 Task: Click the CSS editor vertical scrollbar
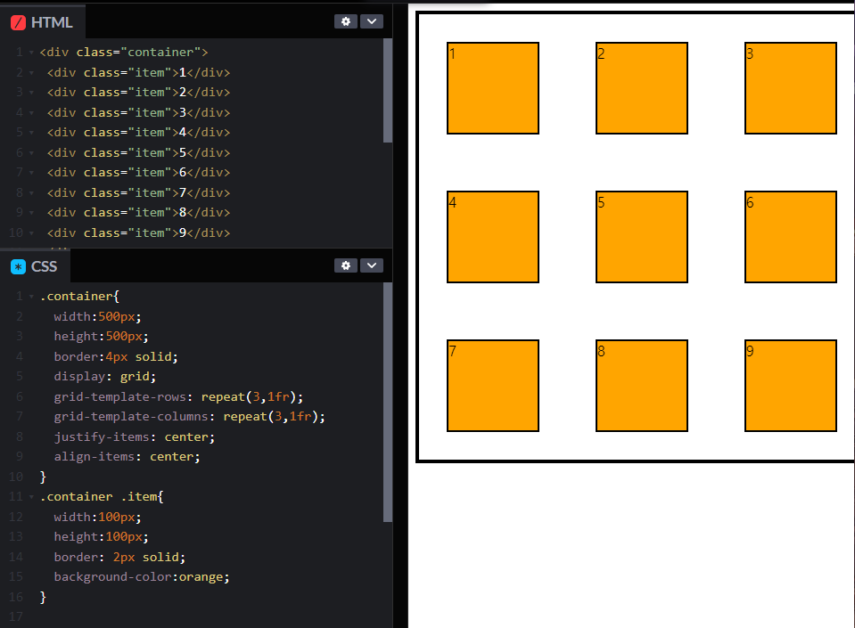(x=388, y=402)
